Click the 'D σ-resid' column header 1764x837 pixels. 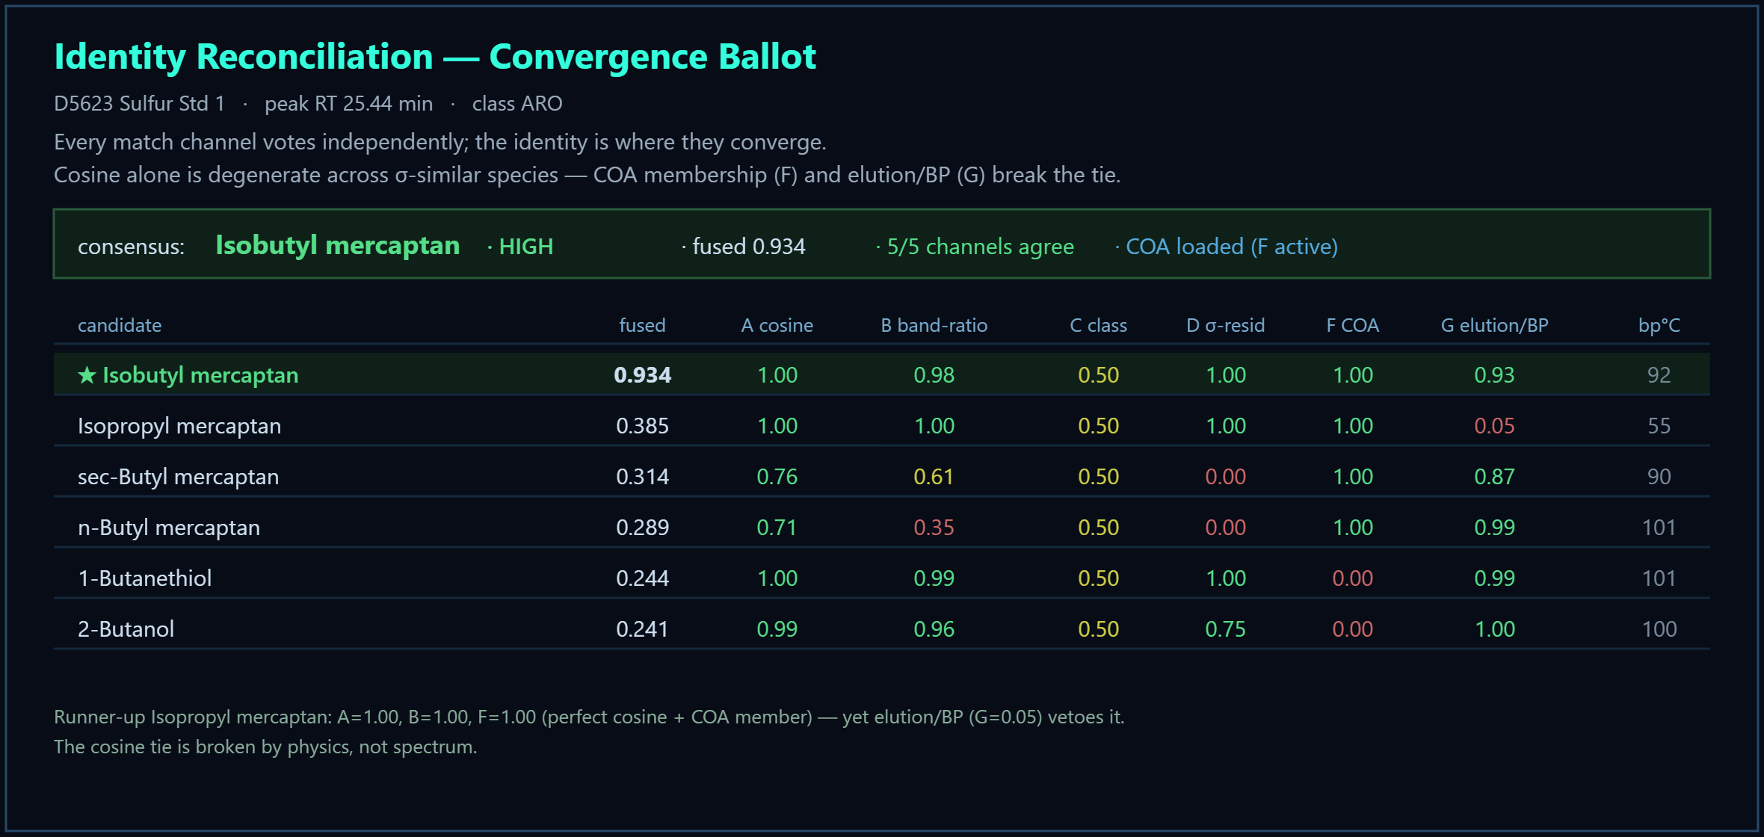1226,325
